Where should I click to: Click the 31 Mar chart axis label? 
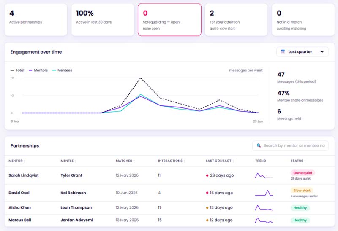pos(15,121)
